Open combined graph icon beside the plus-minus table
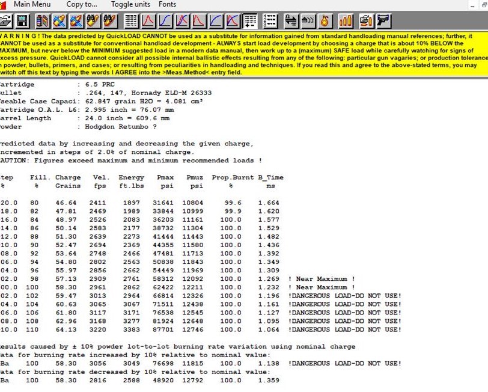The image size is (488, 392). coord(233,21)
